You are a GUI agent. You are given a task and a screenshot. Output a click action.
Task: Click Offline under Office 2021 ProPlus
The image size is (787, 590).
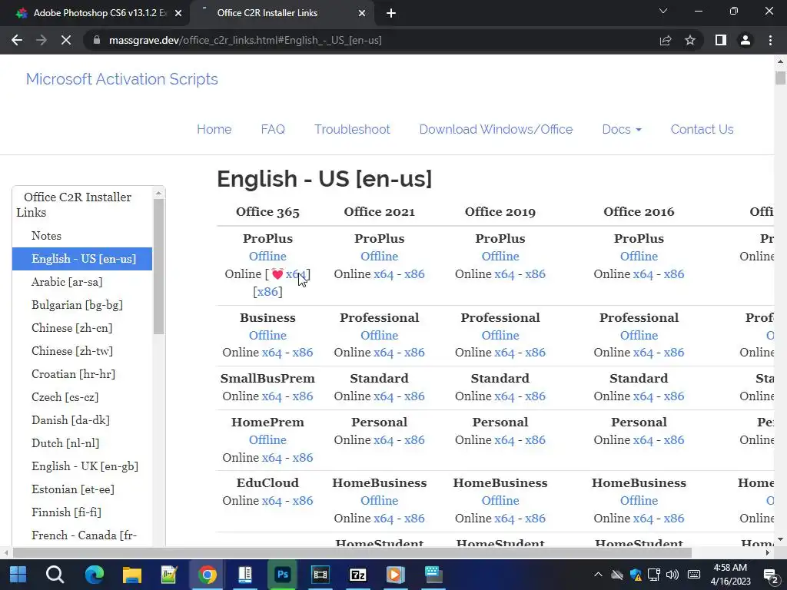pyautogui.click(x=379, y=257)
